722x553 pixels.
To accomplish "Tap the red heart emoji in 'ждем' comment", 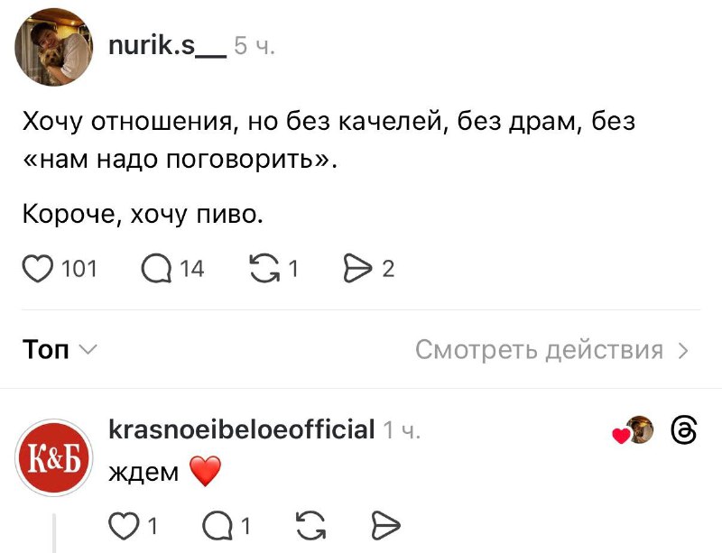I will [x=205, y=470].
